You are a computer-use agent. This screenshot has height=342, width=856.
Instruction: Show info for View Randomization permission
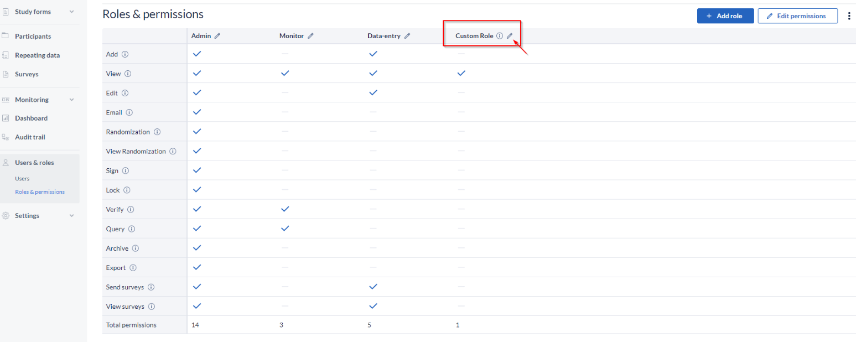(x=173, y=151)
